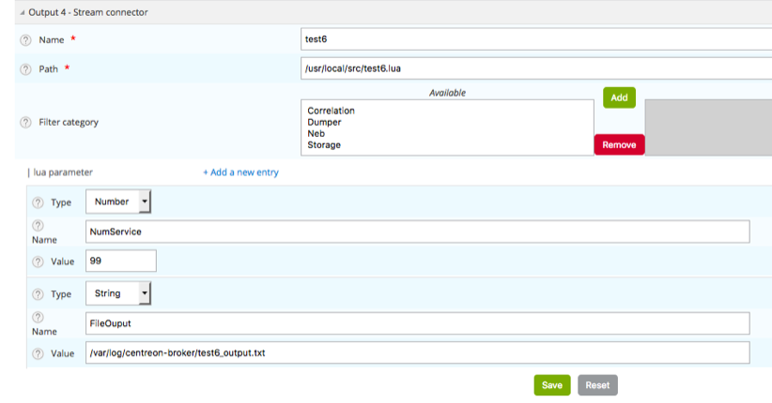
Task: Select Dumper in the Available list
Action: 324,122
